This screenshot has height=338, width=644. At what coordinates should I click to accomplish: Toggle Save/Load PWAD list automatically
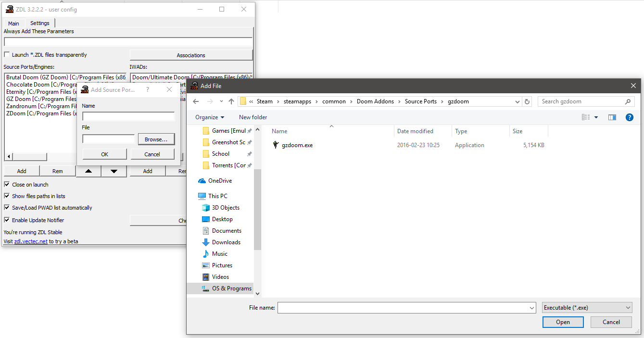coord(7,208)
